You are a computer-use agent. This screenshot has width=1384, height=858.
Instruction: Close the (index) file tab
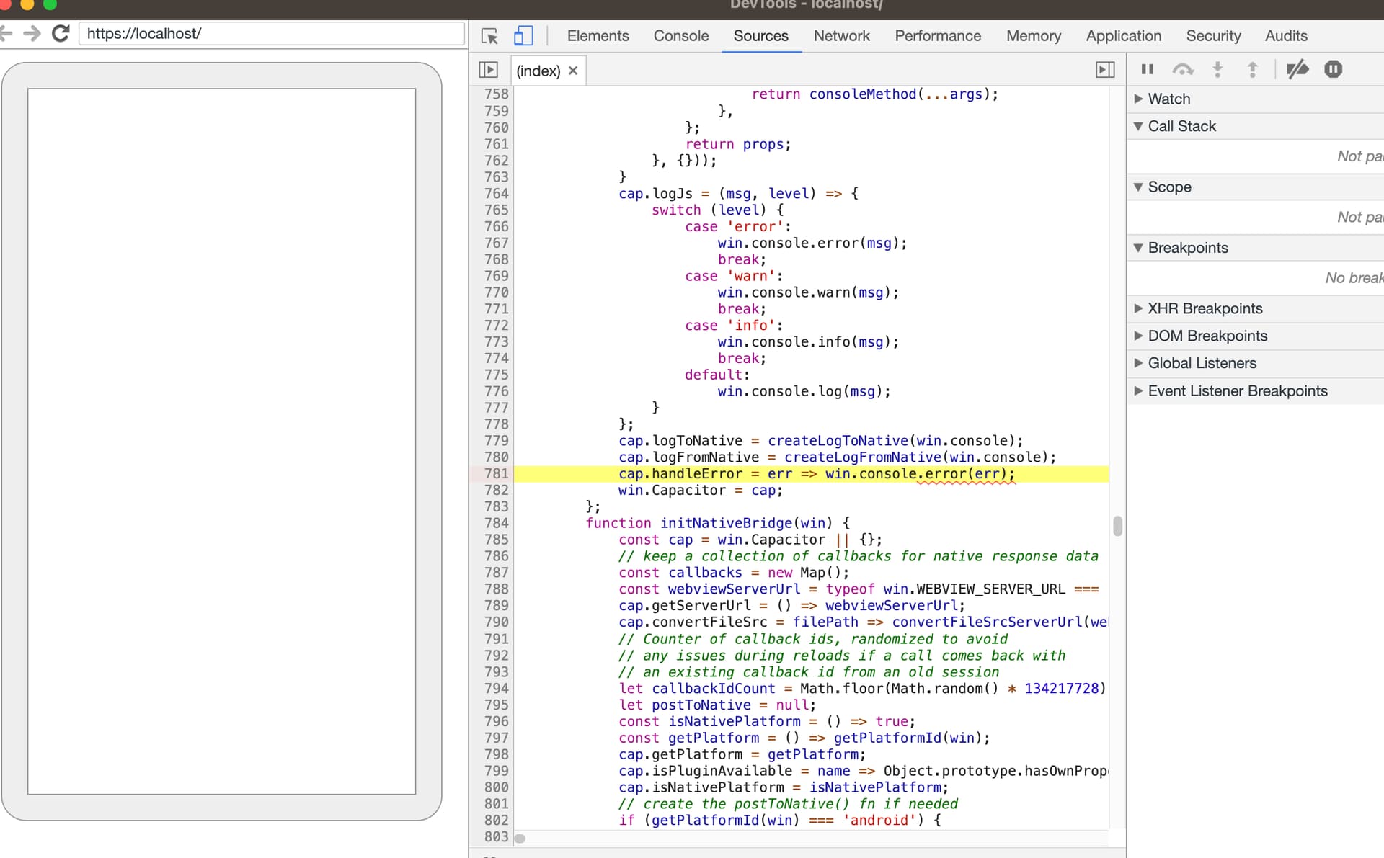pyautogui.click(x=573, y=71)
